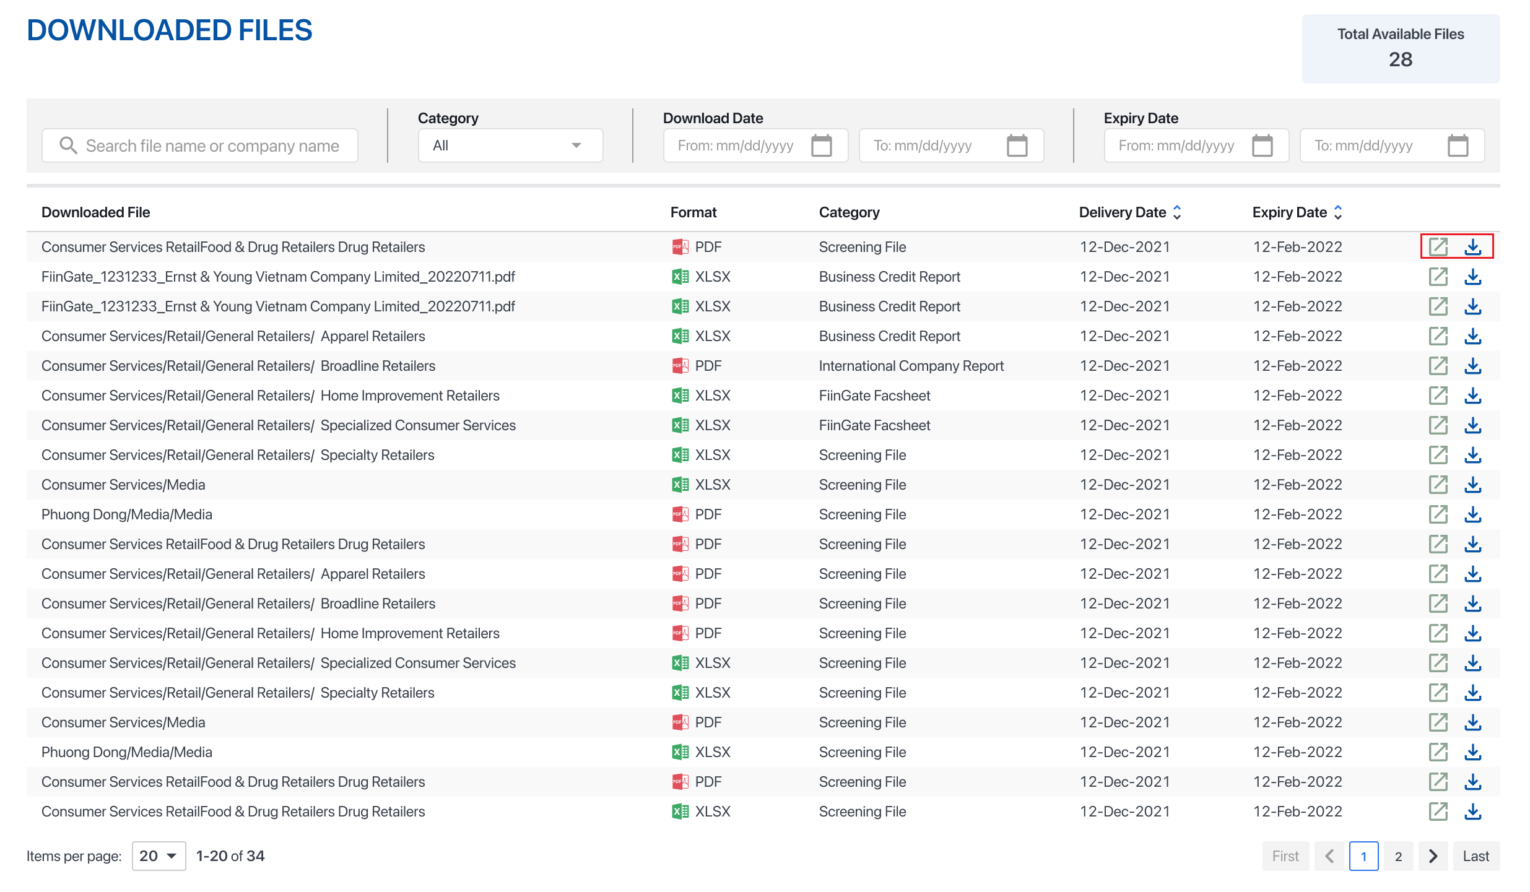The height and width of the screenshot is (892, 1530).
Task: Click the Expiry Date From date field
Action: (1176, 146)
